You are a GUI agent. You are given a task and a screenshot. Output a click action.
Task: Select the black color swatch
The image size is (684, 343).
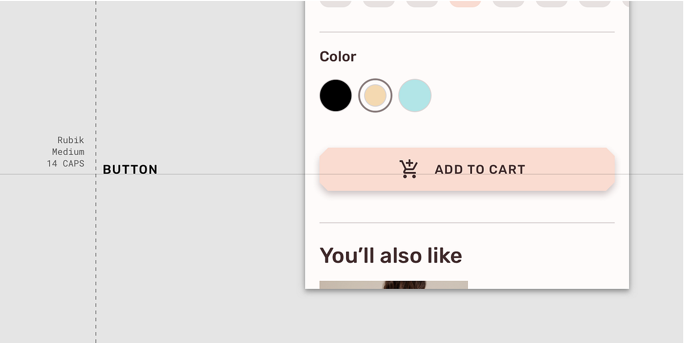(x=336, y=96)
